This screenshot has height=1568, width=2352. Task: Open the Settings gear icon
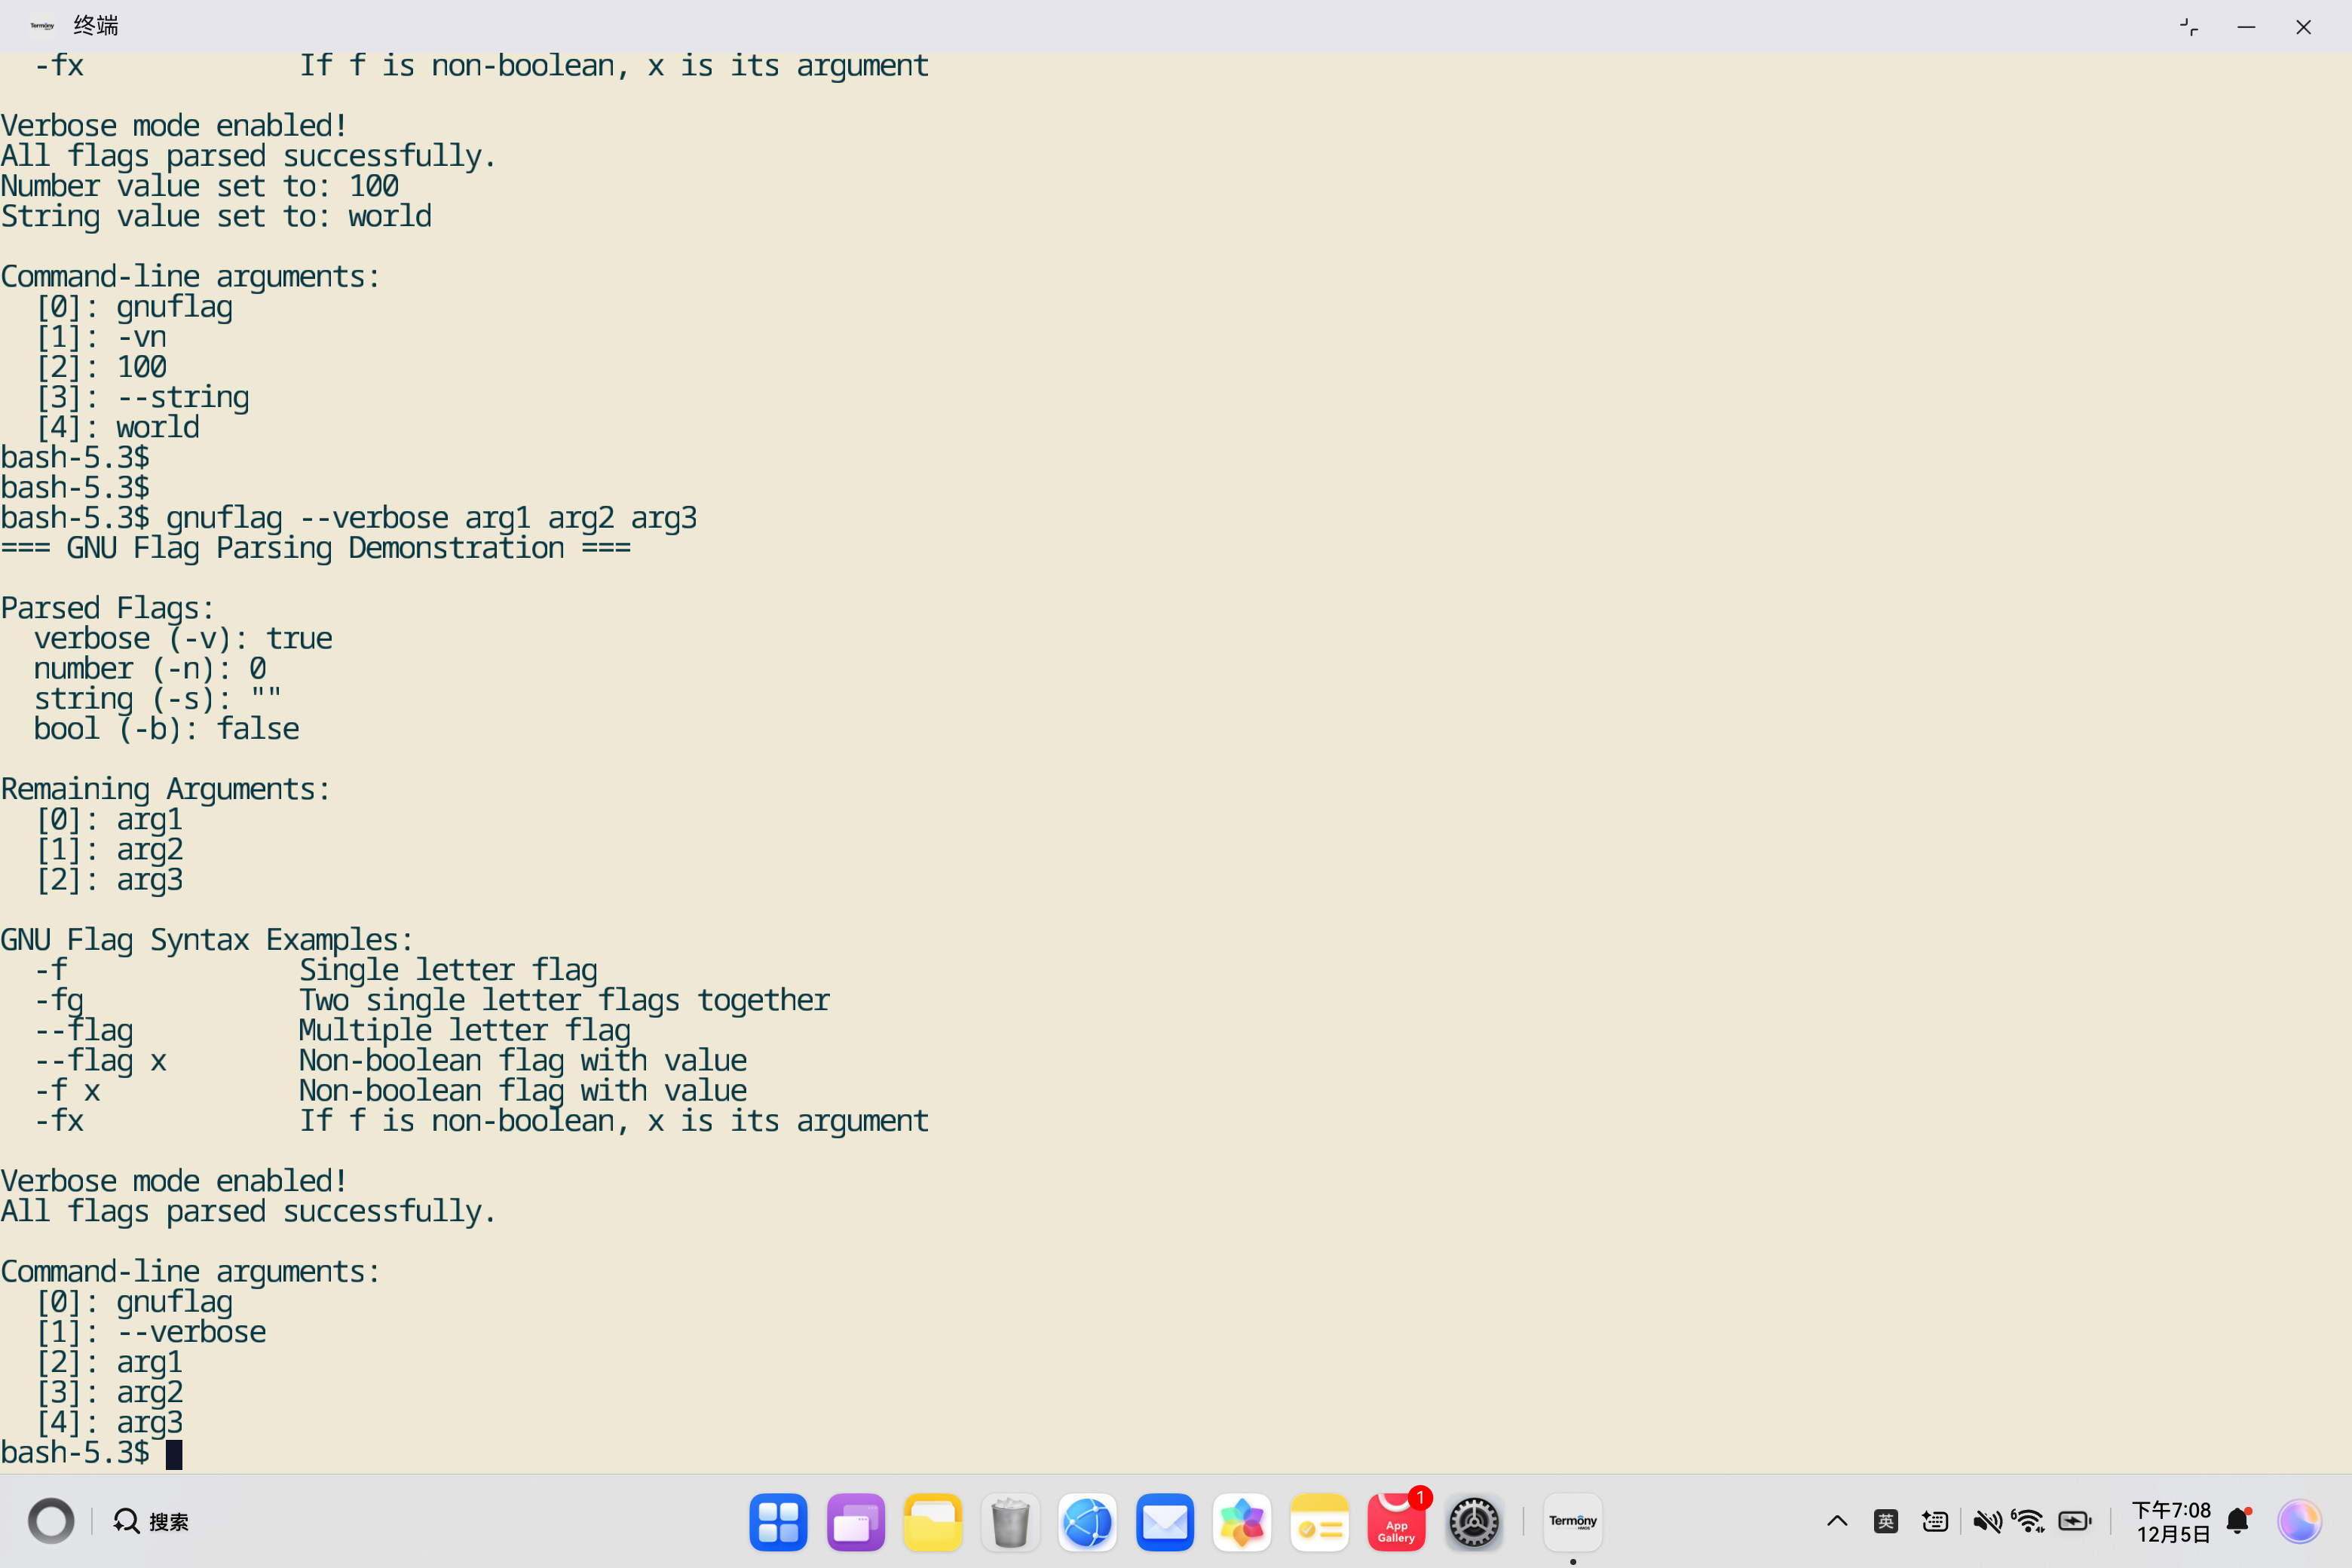pos(1473,1522)
